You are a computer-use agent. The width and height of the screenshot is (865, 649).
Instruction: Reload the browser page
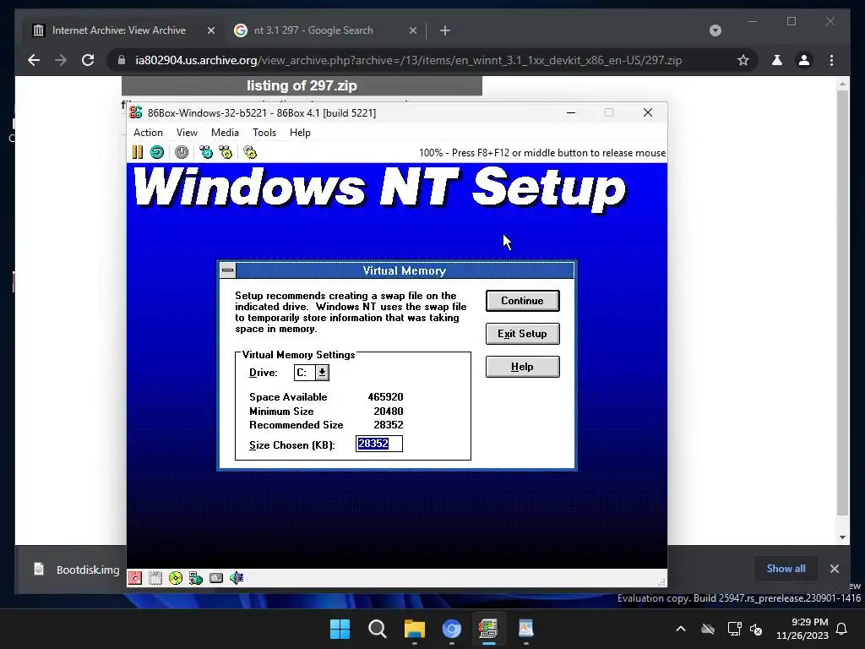(88, 60)
